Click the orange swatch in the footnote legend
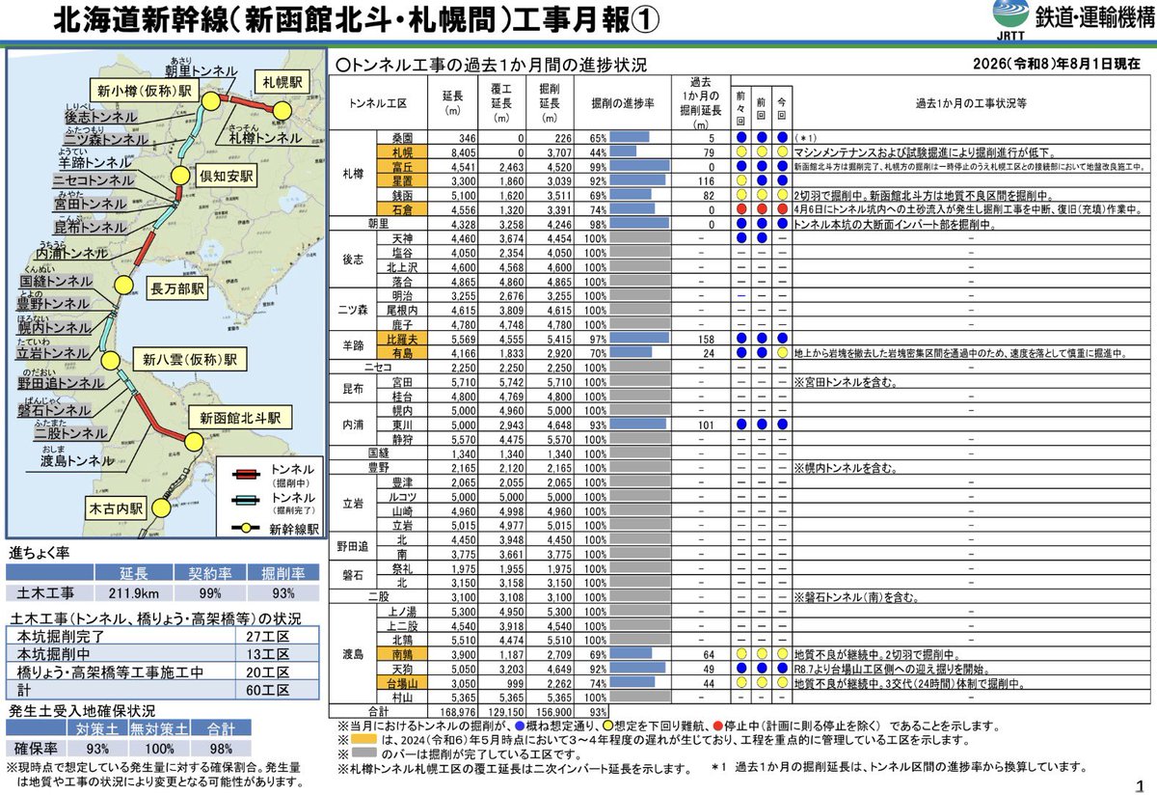This screenshot has width=1157, height=795. [363, 741]
